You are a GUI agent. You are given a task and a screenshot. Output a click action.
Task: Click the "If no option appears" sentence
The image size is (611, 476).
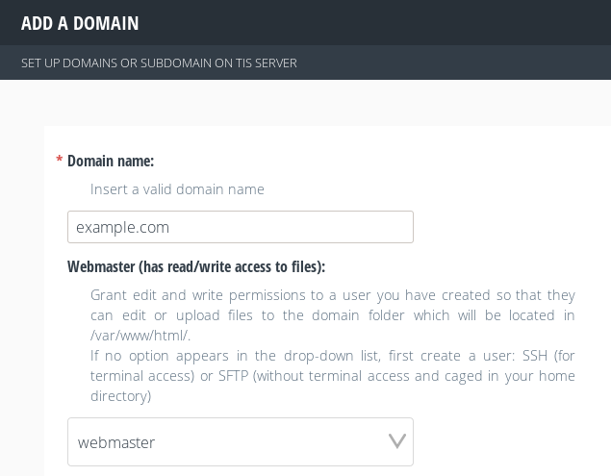pos(333,376)
